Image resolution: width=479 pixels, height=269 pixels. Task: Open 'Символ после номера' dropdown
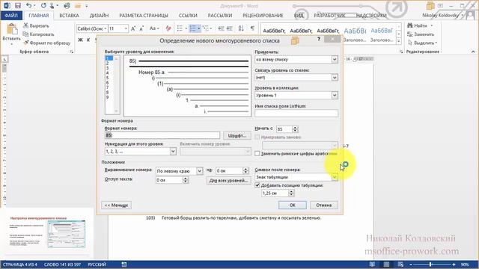[335, 177]
